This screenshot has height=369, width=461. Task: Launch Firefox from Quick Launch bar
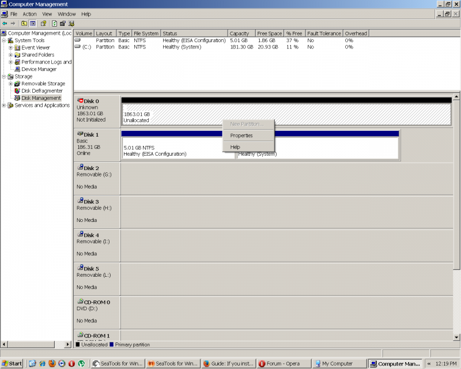point(52,363)
